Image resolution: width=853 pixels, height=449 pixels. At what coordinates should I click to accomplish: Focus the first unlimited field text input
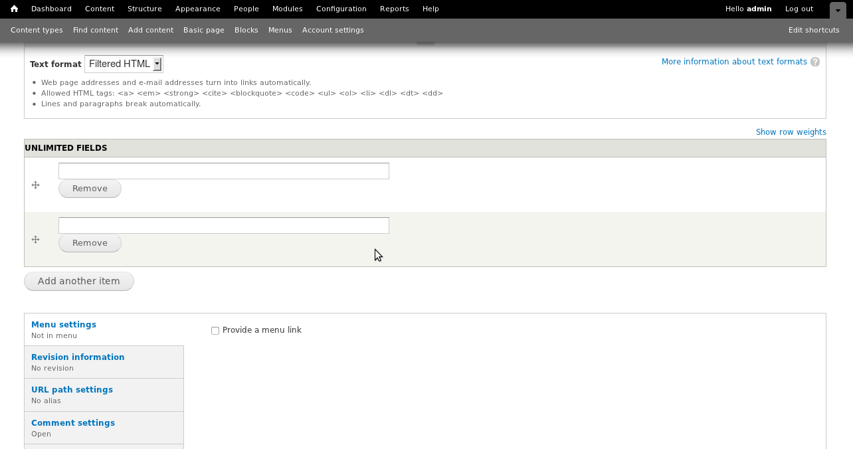click(224, 171)
